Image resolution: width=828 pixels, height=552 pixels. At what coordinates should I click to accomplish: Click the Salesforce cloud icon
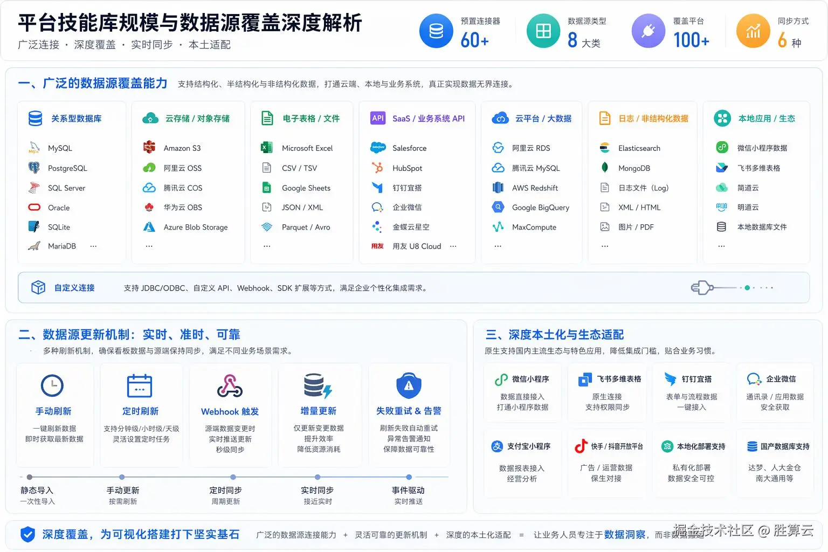click(378, 148)
